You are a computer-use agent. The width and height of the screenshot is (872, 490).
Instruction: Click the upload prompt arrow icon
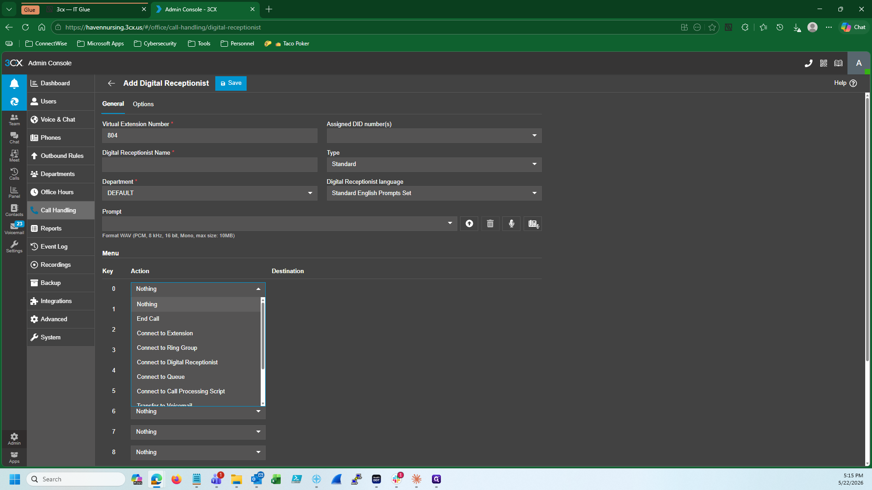[x=469, y=224]
